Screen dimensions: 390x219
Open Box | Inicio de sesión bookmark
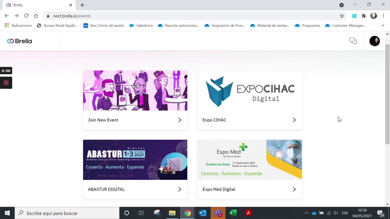tap(104, 26)
